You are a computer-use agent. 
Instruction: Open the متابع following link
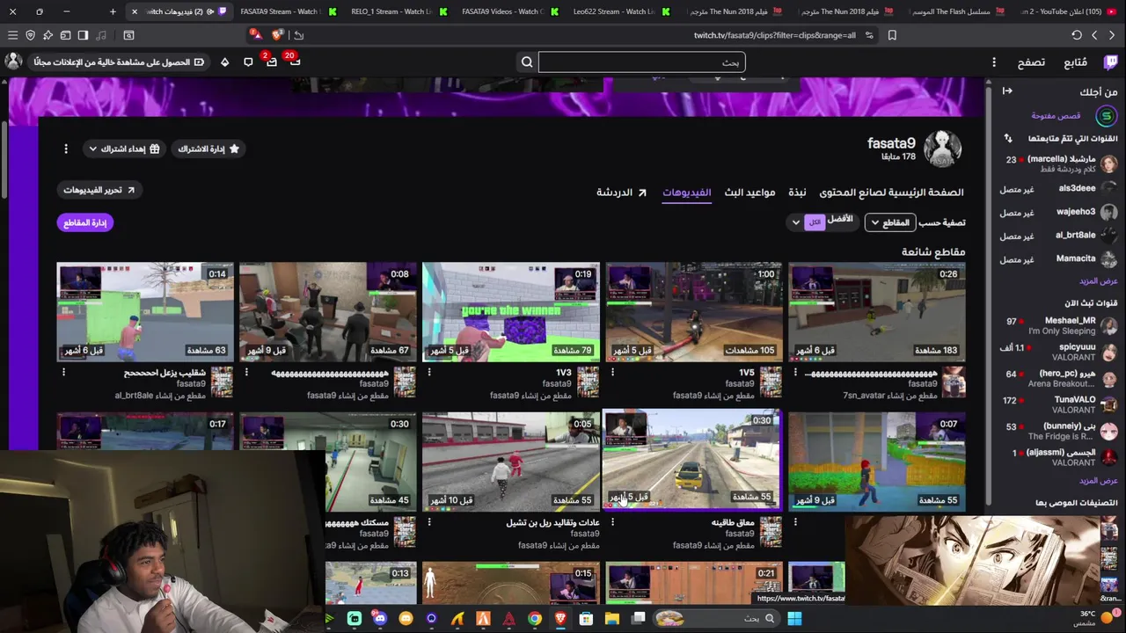1075,62
